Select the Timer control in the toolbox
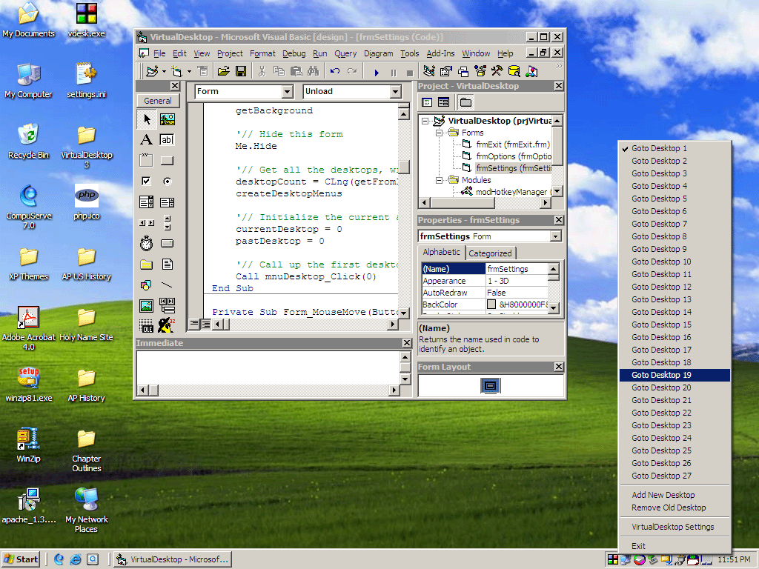The image size is (759, 569). click(x=146, y=243)
